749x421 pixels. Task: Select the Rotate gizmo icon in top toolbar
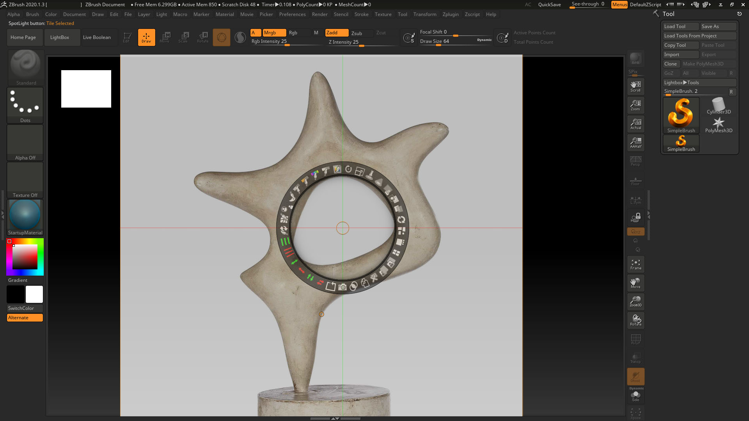tap(202, 37)
